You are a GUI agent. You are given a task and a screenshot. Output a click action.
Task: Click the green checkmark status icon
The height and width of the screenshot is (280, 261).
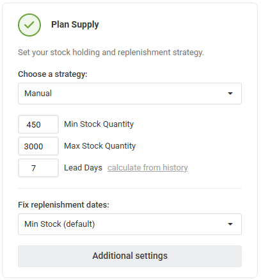click(x=29, y=25)
